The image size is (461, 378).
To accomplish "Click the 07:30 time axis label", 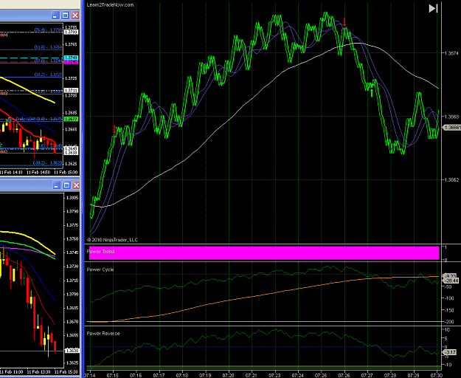I will 437,375.
